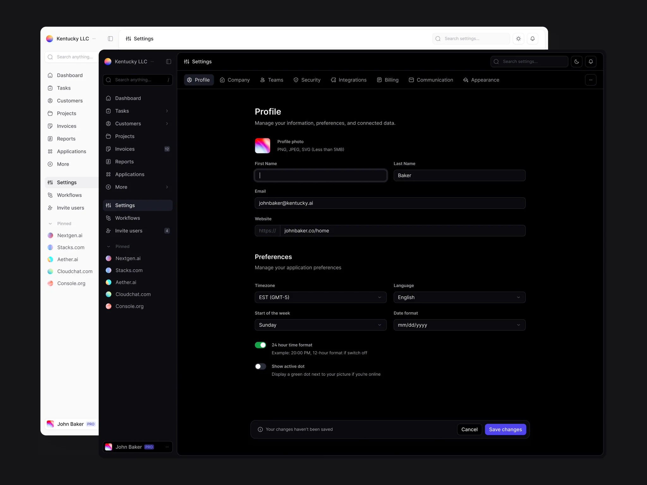Image resolution: width=647 pixels, height=485 pixels.
Task: Focus the First Name input field
Action: click(321, 176)
